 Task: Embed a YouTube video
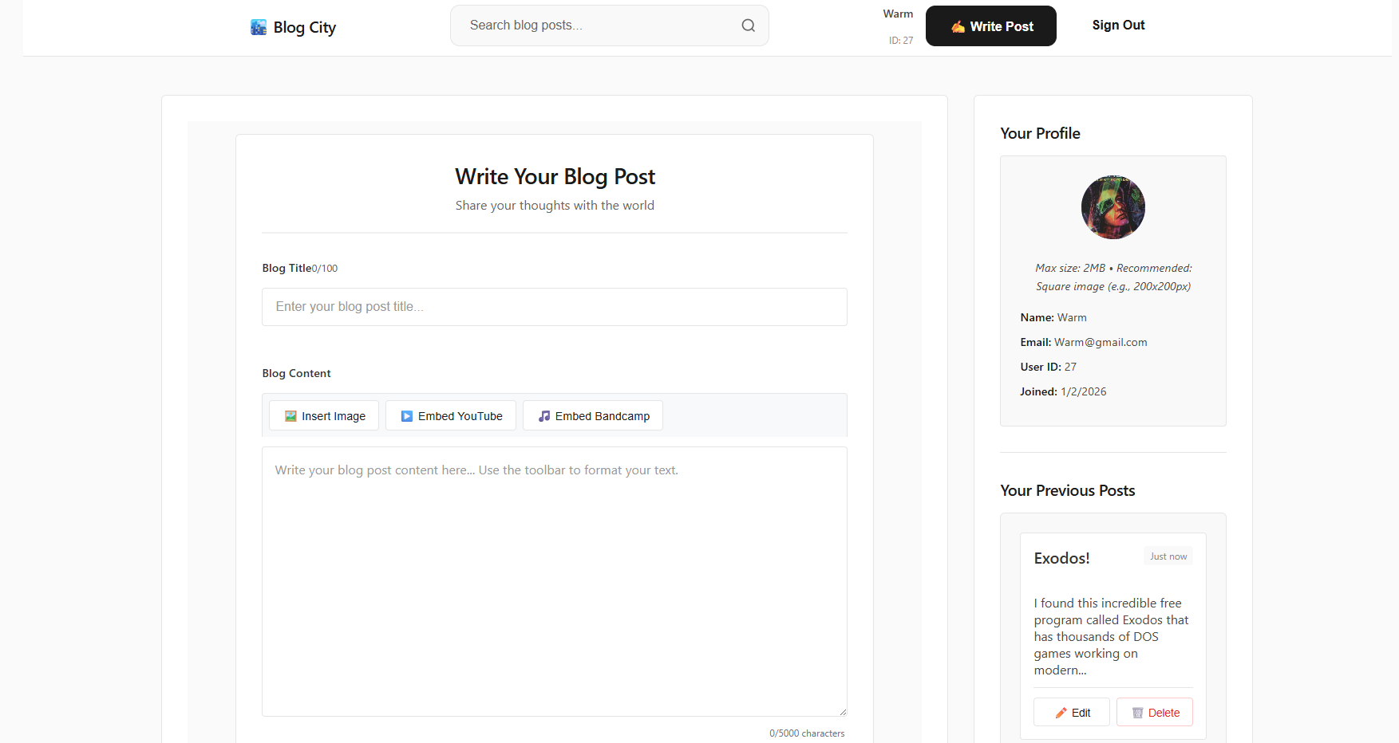pyautogui.click(x=450, y=415)
